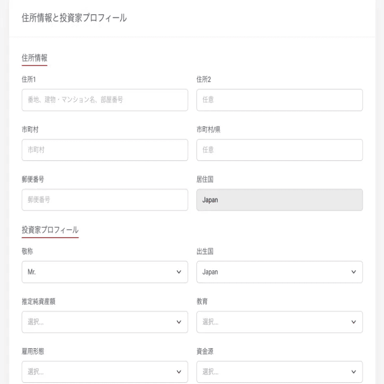Focus the 住所1 address input field
Screen dimensions: 384x384
click(x=105, y=100)
